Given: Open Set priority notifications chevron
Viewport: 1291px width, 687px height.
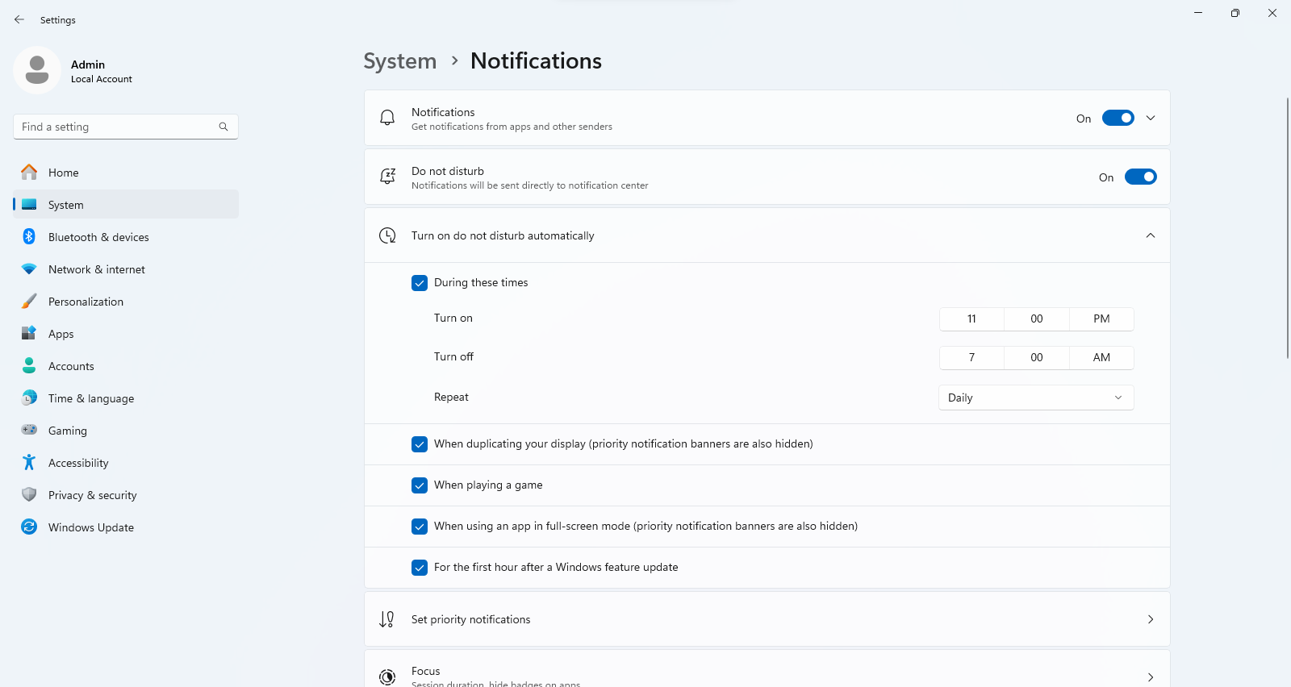Looking at the screenshot, I should (x=1151, y=619).
